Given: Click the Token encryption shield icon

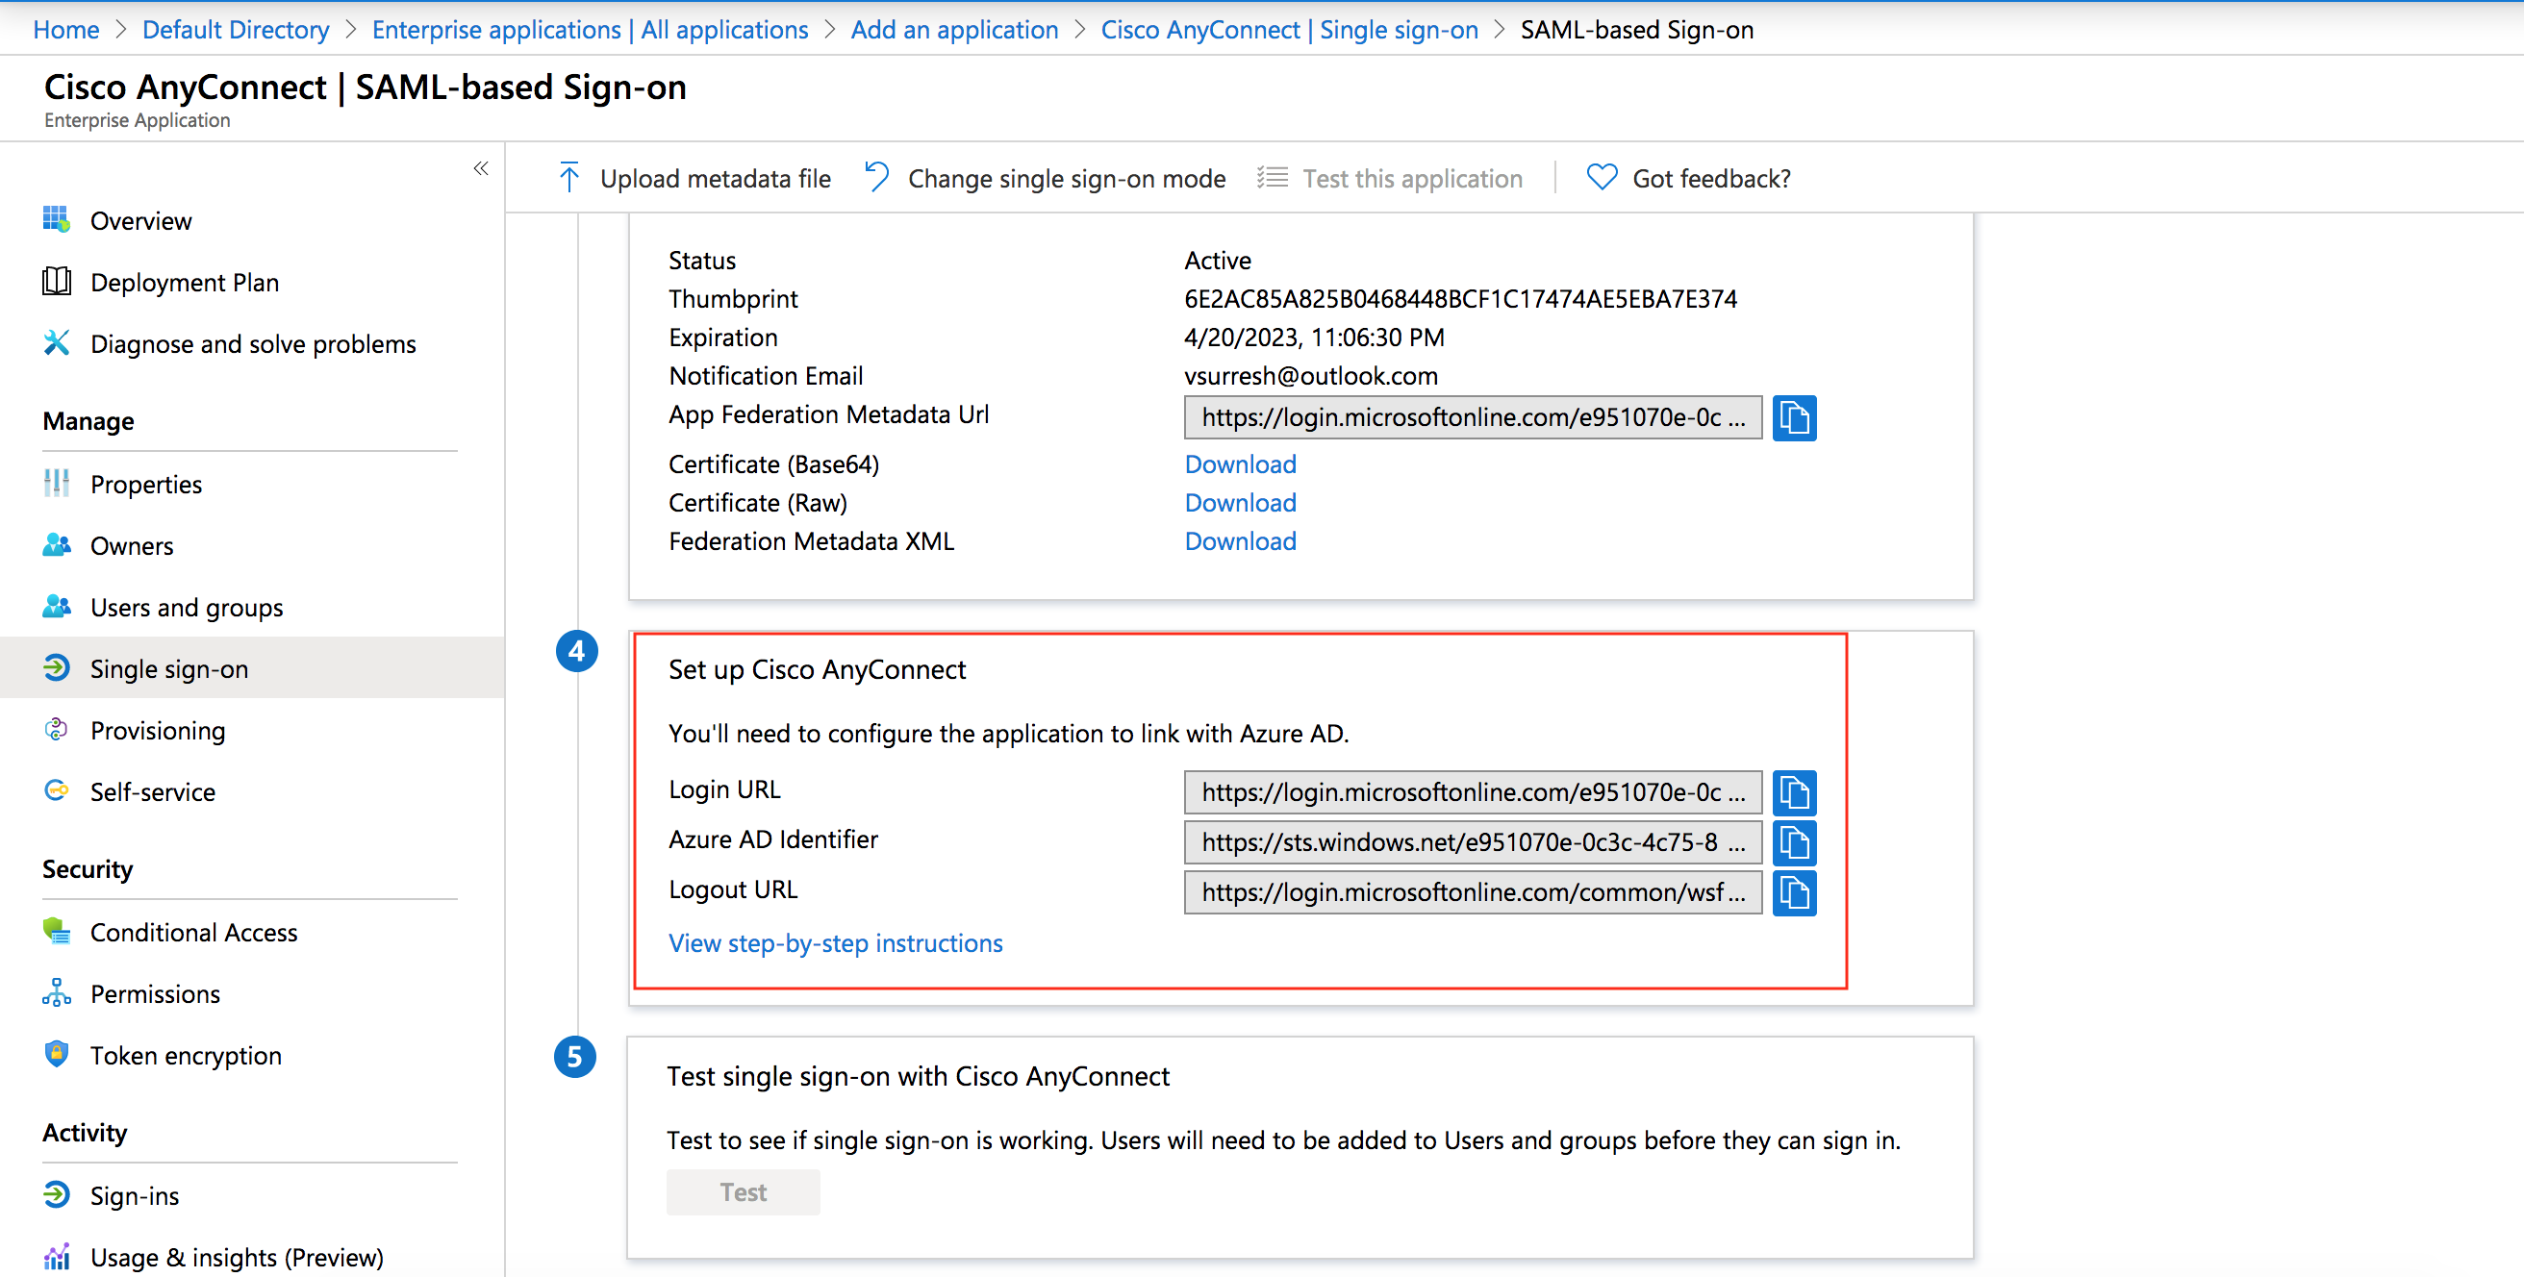Looking at the screenshot, I should [x=57, y=1055].
